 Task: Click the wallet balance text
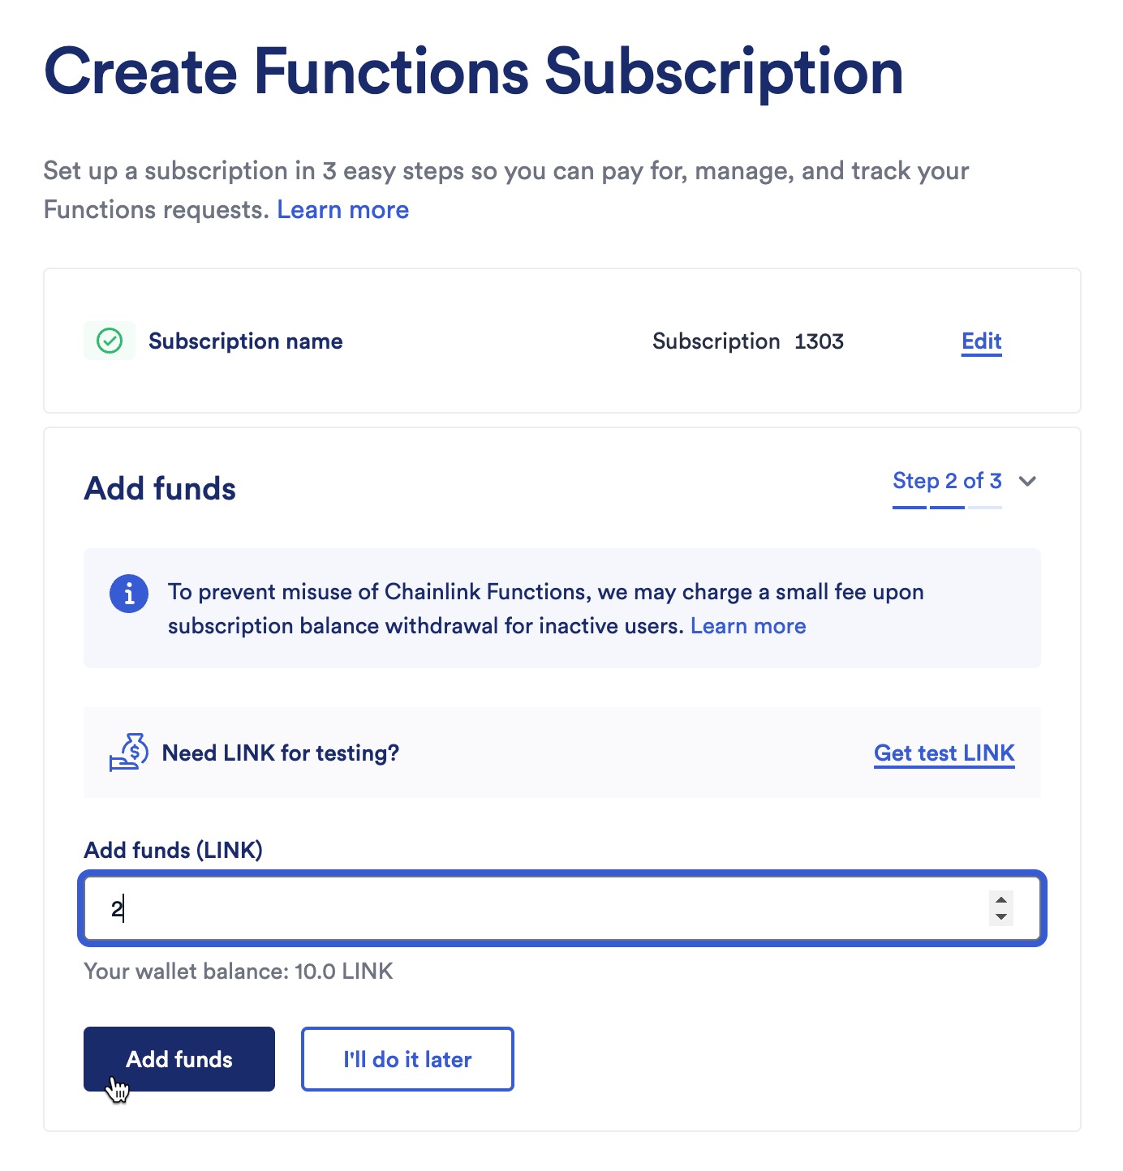(238, 971)
